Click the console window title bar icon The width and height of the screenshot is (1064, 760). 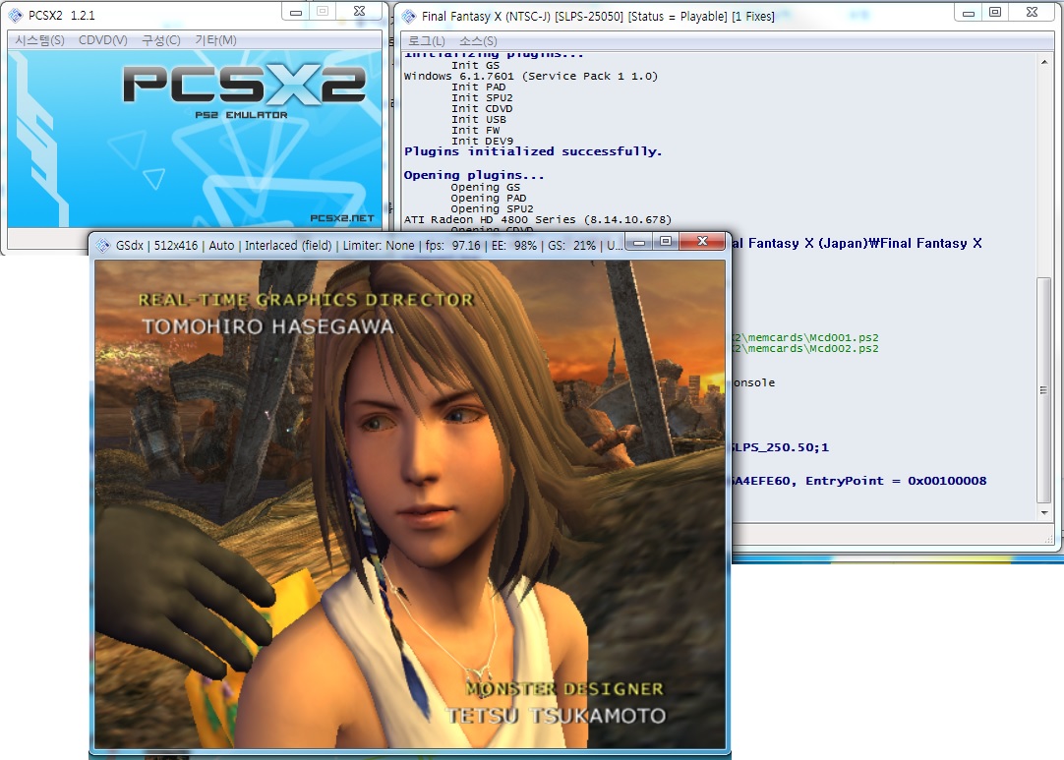pyautogui.click(x=408, y=16)
